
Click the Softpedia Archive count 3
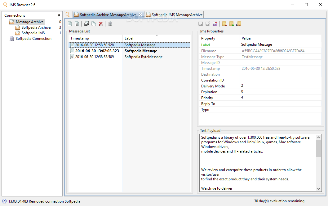(60, 27)
